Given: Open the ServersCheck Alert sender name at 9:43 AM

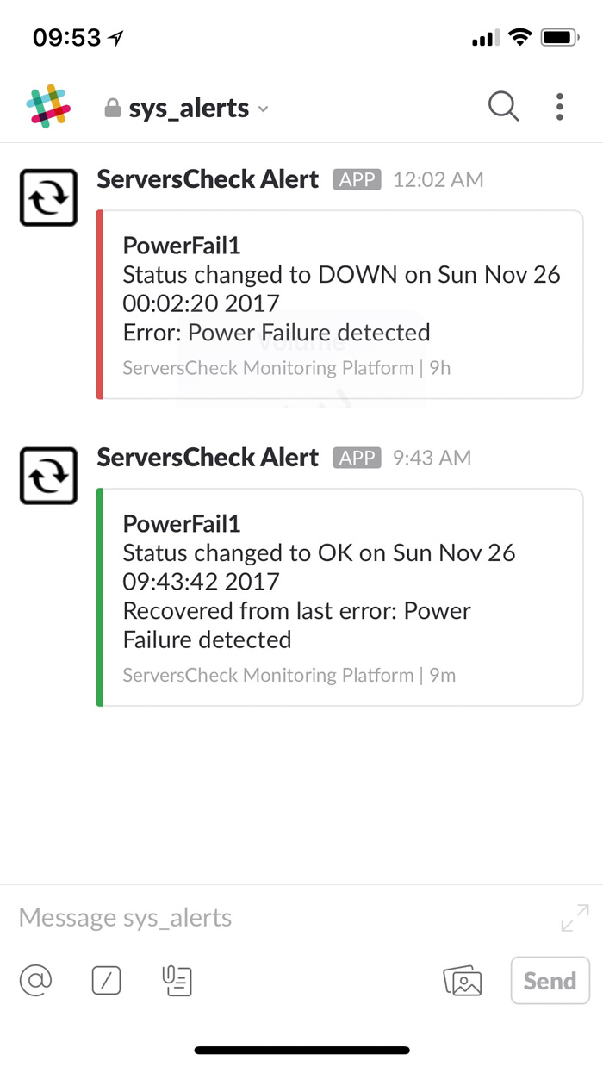Looking at the screenshot, I should pos(208,457).
